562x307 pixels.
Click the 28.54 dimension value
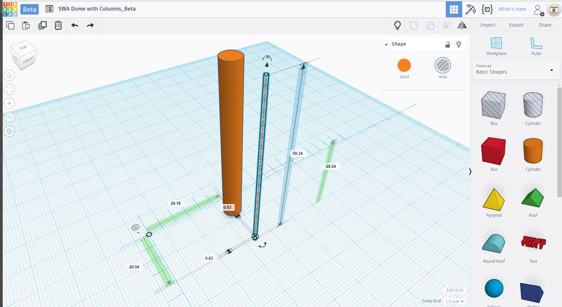(331, 166)
